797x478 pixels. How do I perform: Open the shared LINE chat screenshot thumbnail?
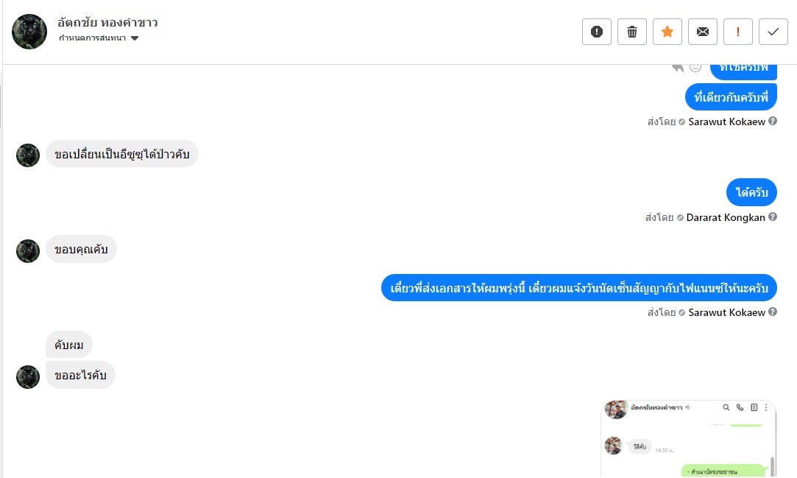(688, 439)
